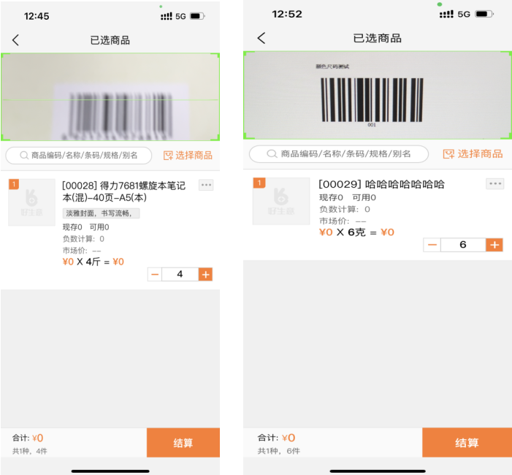
Task: Tap signal bars icon in 12:52 status bar
Action: (446, 14)
